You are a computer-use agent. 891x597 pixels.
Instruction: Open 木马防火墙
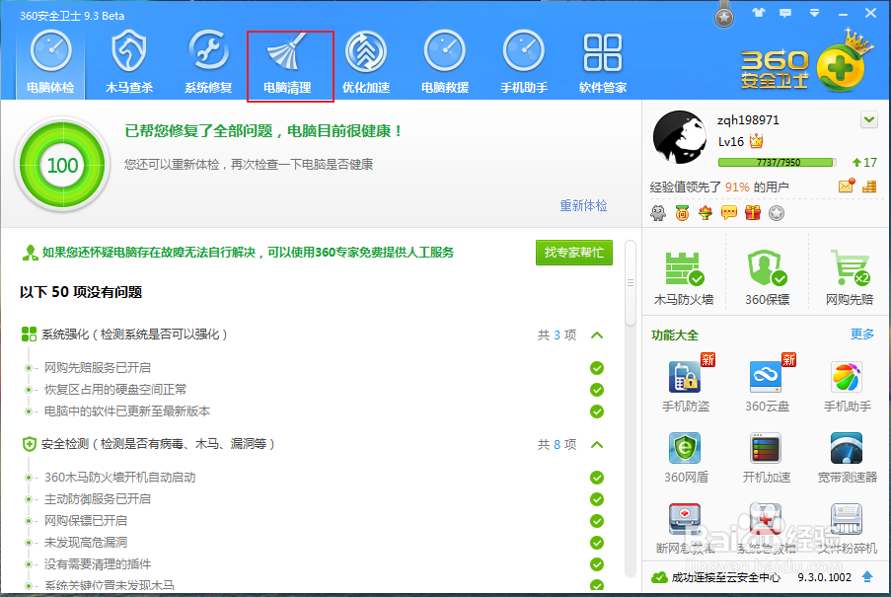click(684, 277)
